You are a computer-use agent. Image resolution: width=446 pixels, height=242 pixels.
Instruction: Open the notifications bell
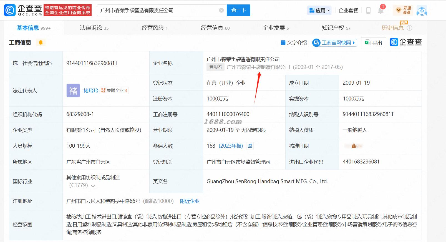point(381,11)
